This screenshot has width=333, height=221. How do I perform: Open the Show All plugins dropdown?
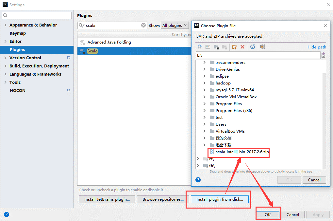click(x=175, y=25)
